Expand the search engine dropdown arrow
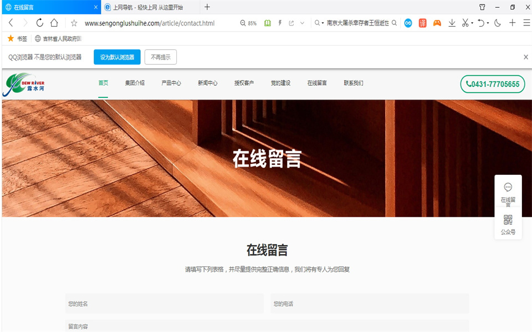 coord(322,23)
